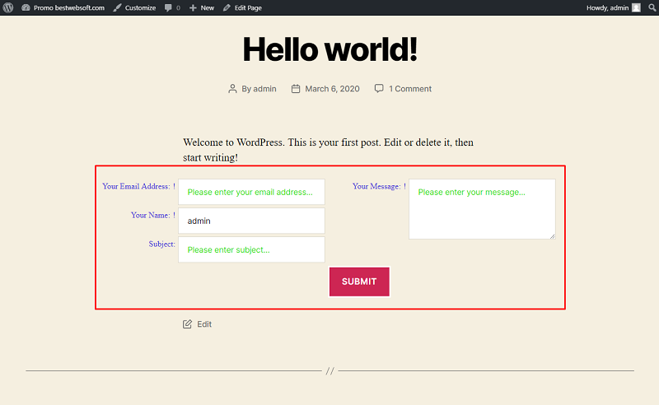Click the author person icon
This screenshot has width=659, height=405.
click(x=232, y=89)
